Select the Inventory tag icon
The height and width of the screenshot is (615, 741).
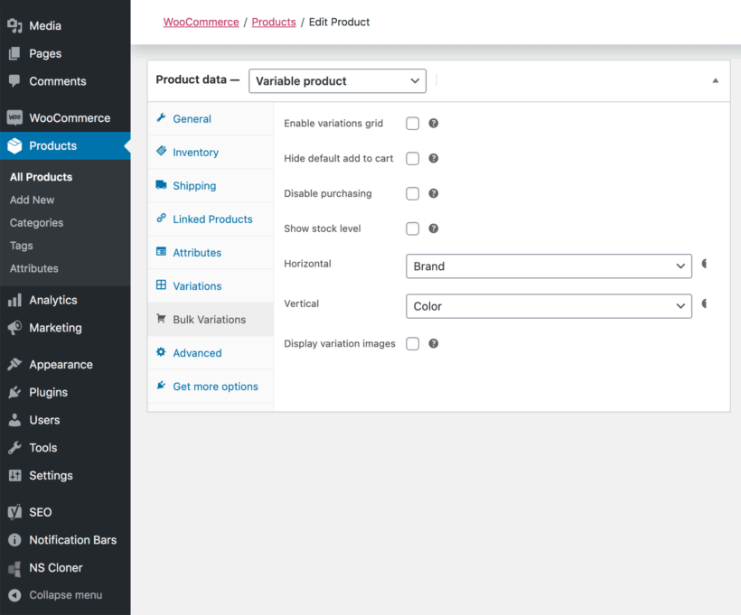point(163,152)
